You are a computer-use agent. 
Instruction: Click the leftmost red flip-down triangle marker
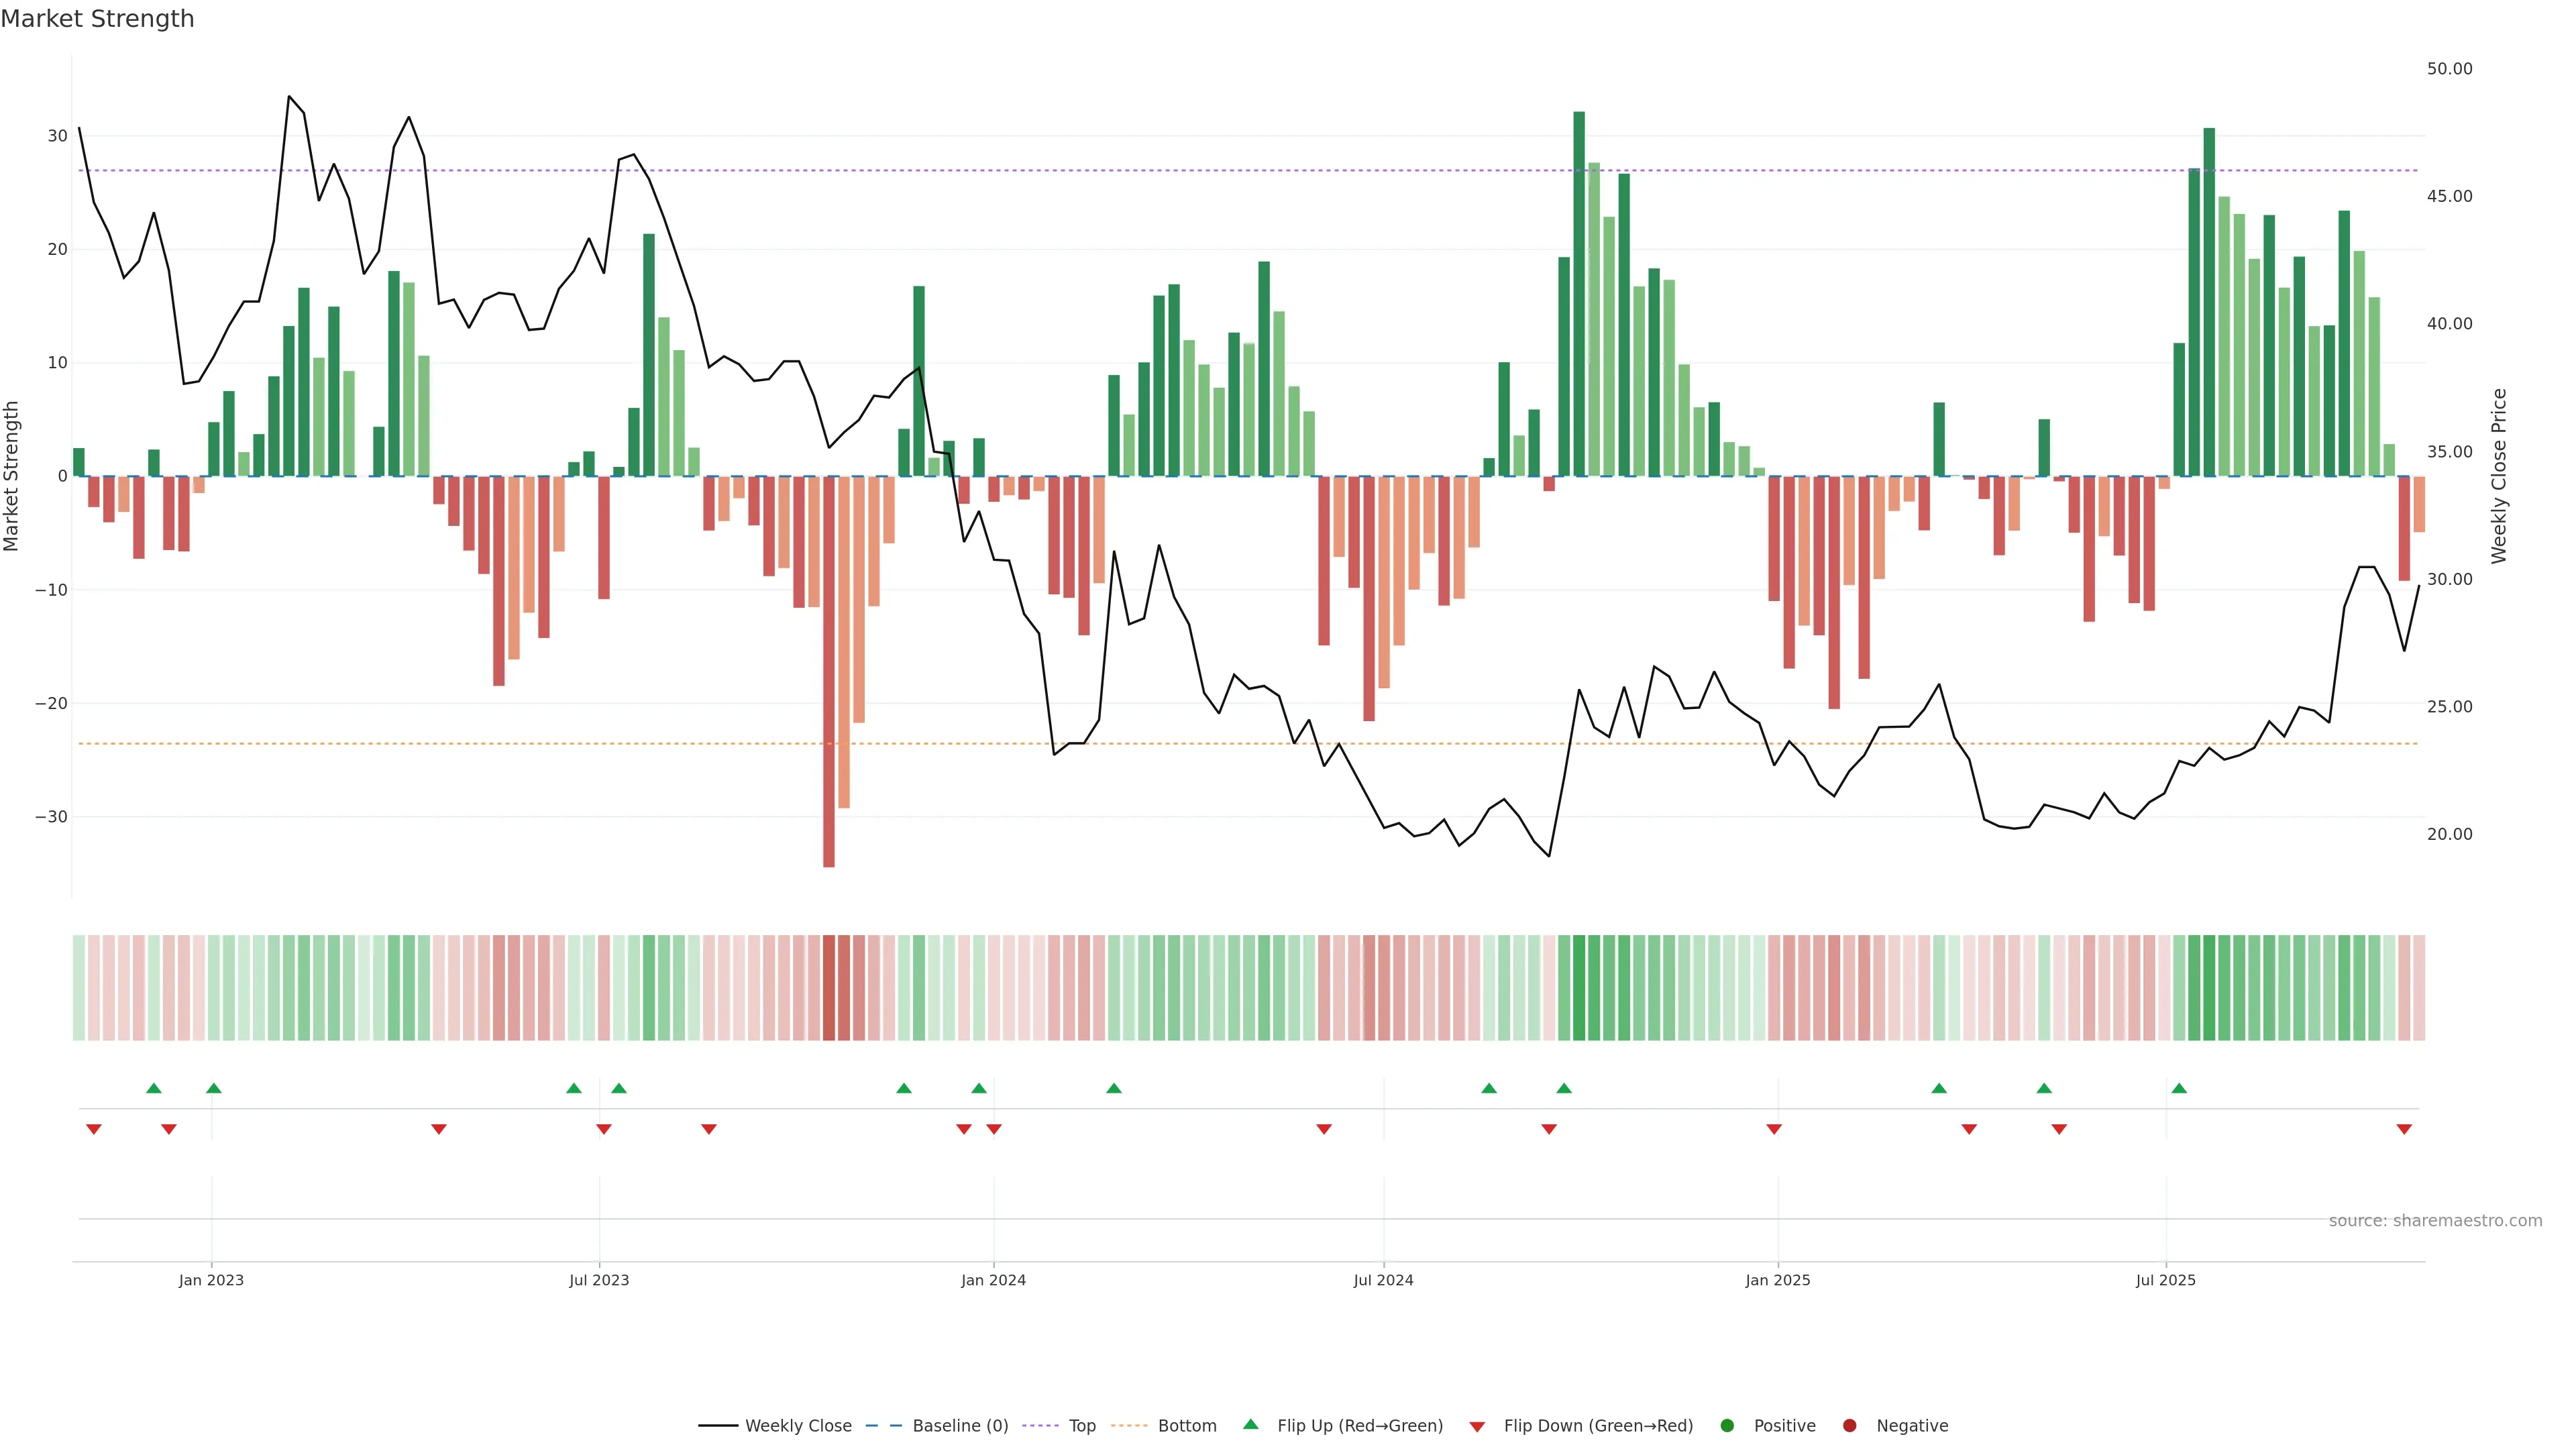coord(94,1129)
